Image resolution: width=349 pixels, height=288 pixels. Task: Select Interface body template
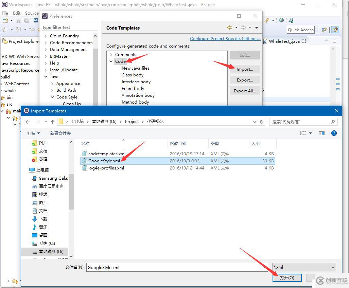pos(136,82)
